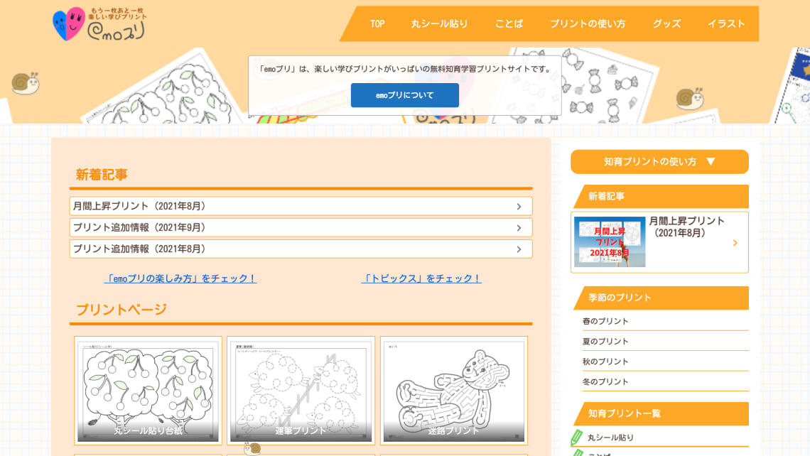Open the 丸シール貼り台紙 cherry tree thumbnail
The image size is (810, 456).
coord(148,391)
